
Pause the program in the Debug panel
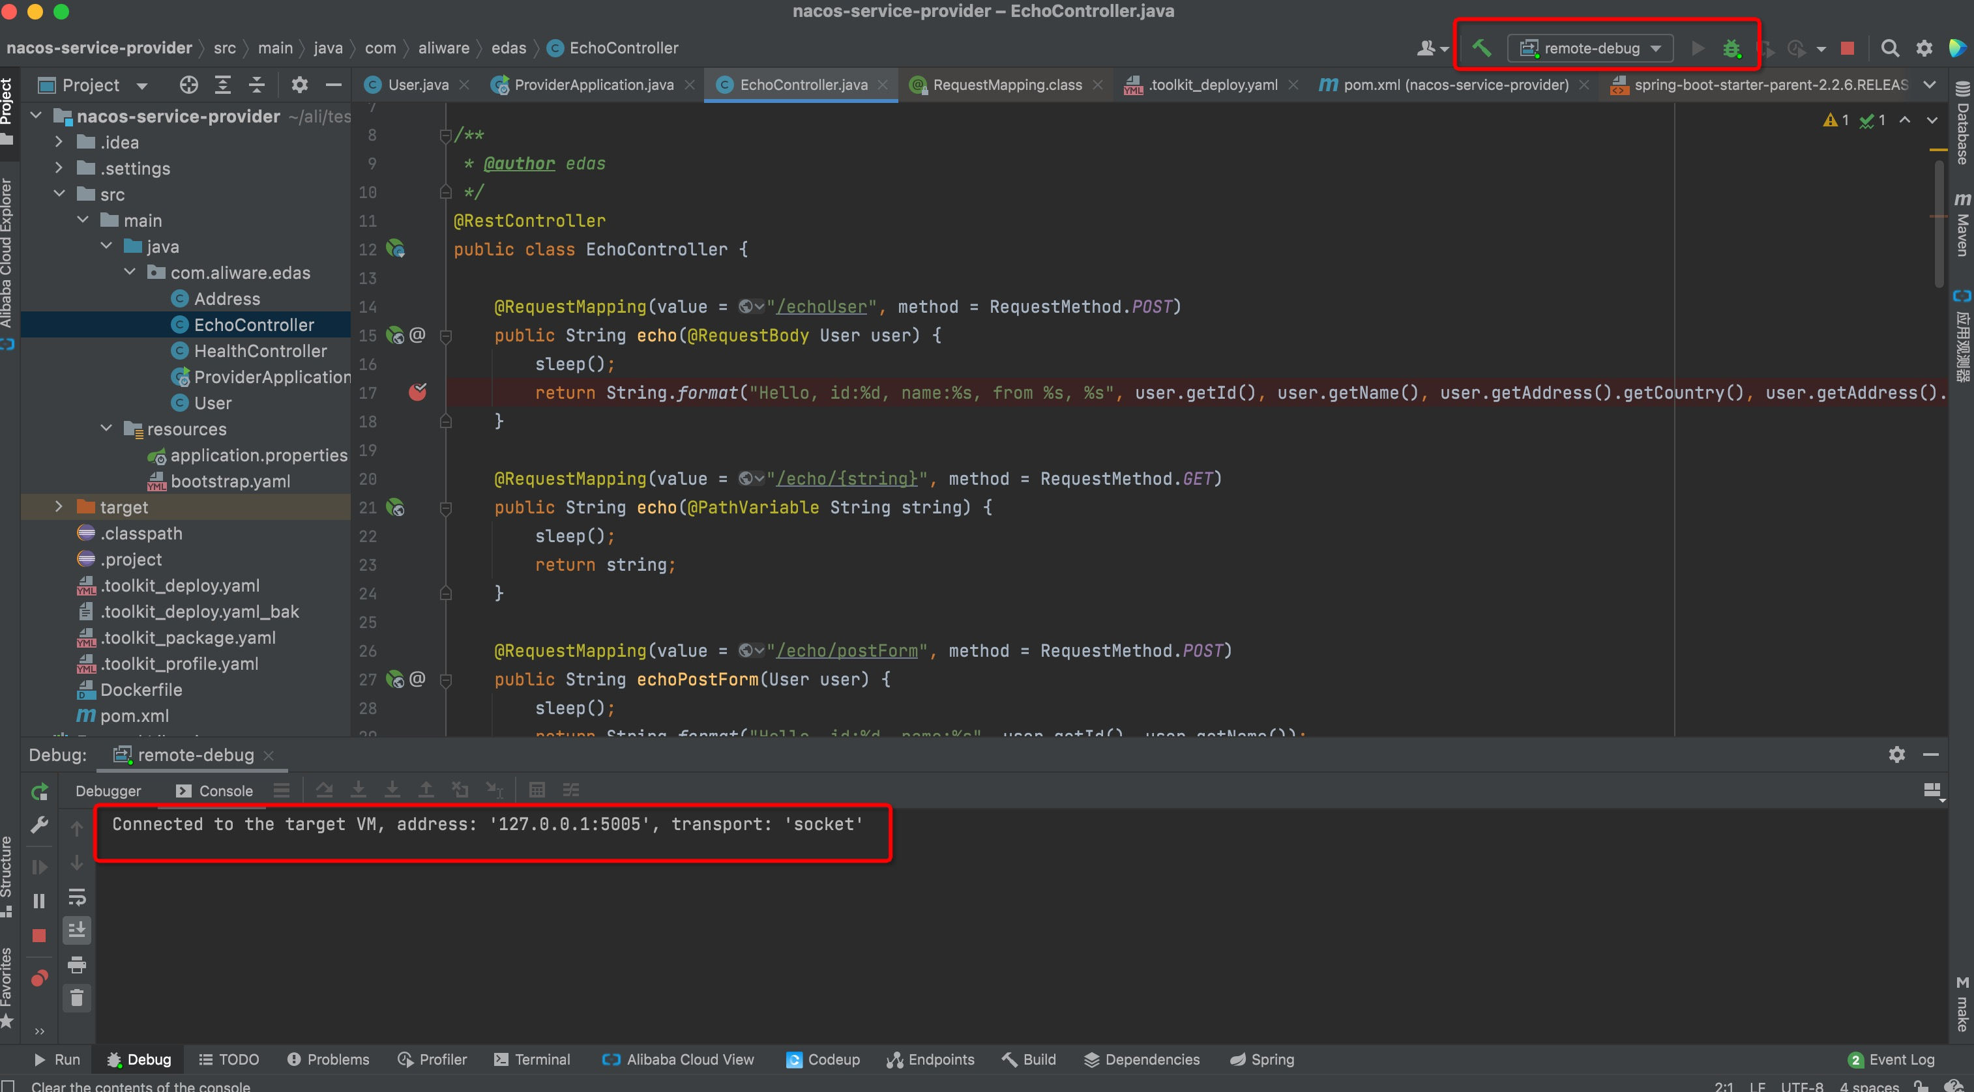[x=39, y=900]
